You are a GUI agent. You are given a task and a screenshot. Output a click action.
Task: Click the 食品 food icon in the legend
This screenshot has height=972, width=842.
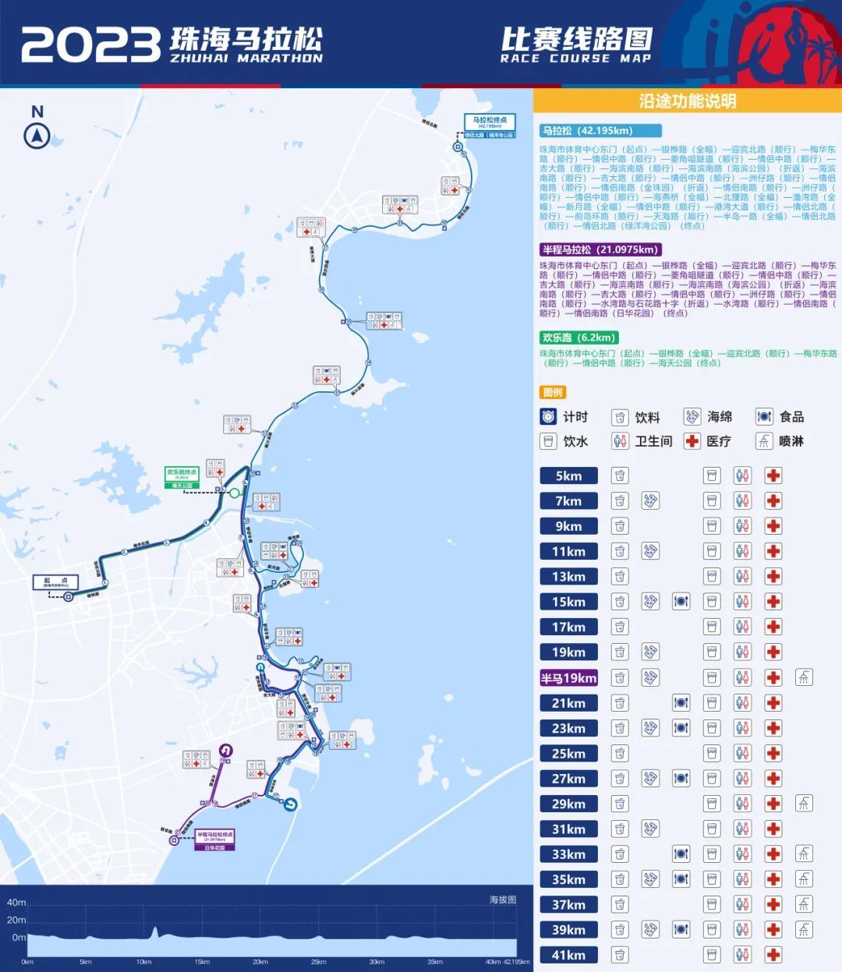[764, 417]
